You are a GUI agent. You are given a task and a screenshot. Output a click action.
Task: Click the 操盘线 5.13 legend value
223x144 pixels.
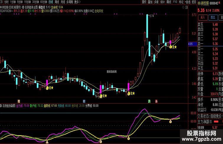[45, 7]
